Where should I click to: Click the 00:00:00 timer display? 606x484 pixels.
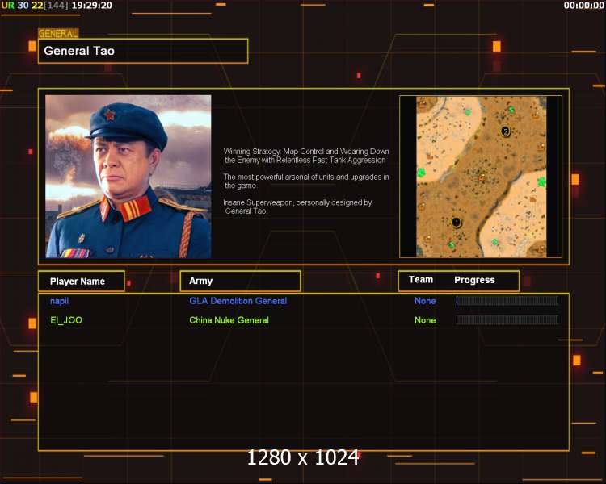[583, 6]
